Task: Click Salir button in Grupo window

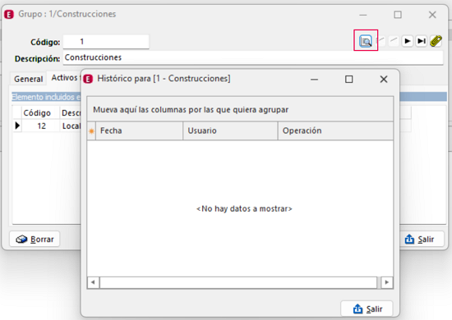Action: [422, 239]
